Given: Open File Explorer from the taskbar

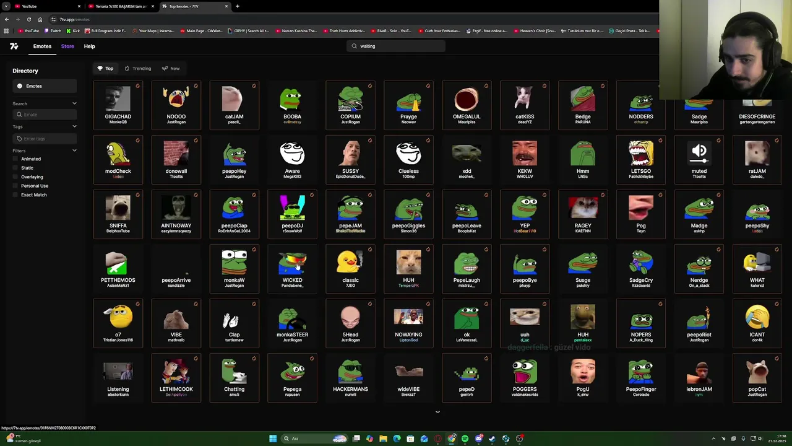Looking at the screenshot, I should pyautogui.click(x=384, y=439).
